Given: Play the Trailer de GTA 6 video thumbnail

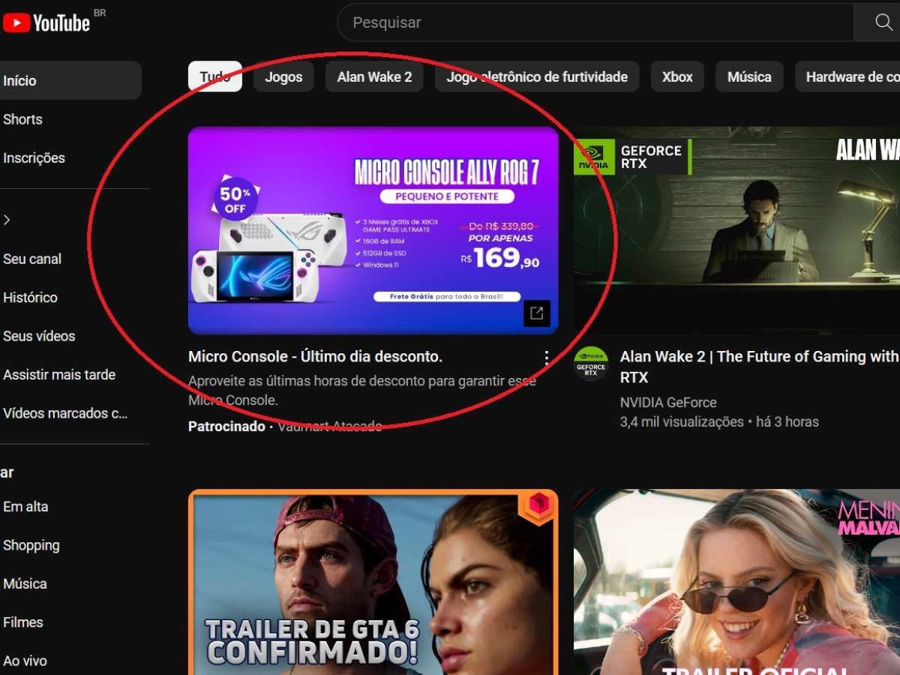Looking at the screenshot, I should point(373,582).
